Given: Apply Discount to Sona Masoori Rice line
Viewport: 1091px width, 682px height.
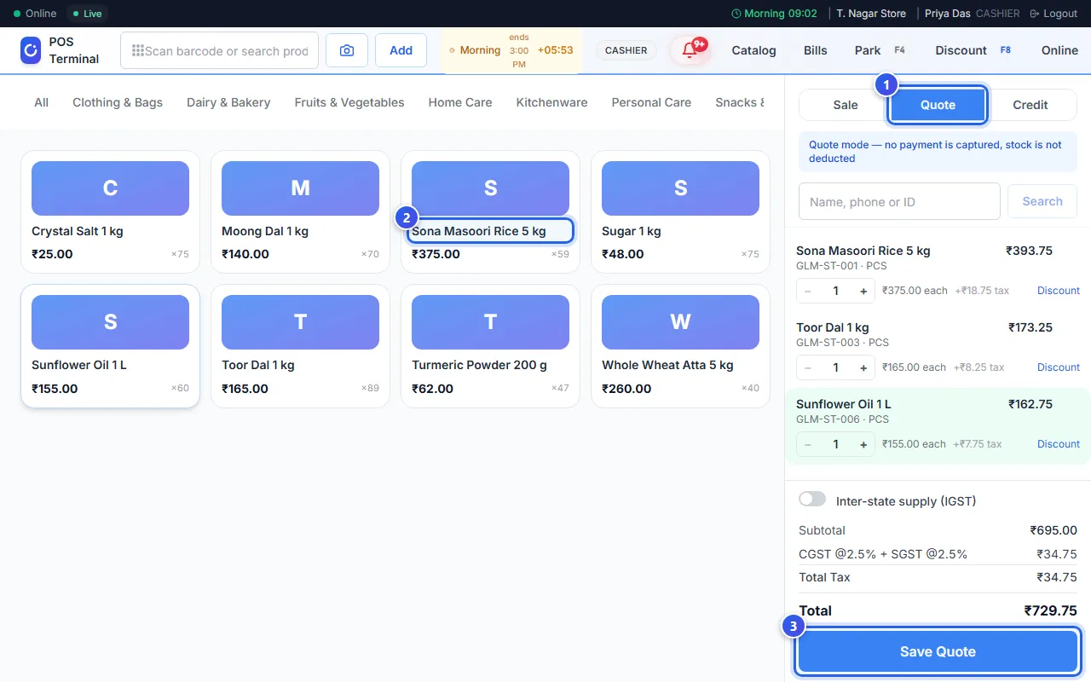Looking at the screenshot, I should point(1059,291).
